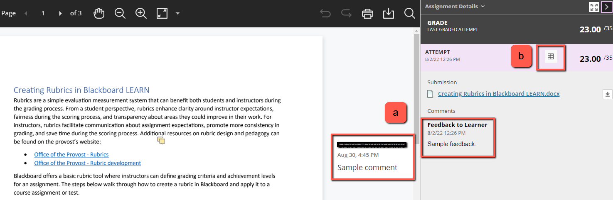Search within the document
The image size is (613, 200).
(x=410, y=13)
